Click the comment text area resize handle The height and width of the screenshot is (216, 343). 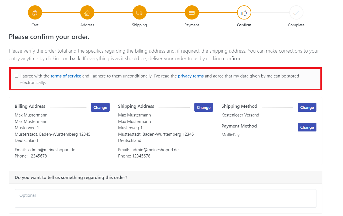314,206
